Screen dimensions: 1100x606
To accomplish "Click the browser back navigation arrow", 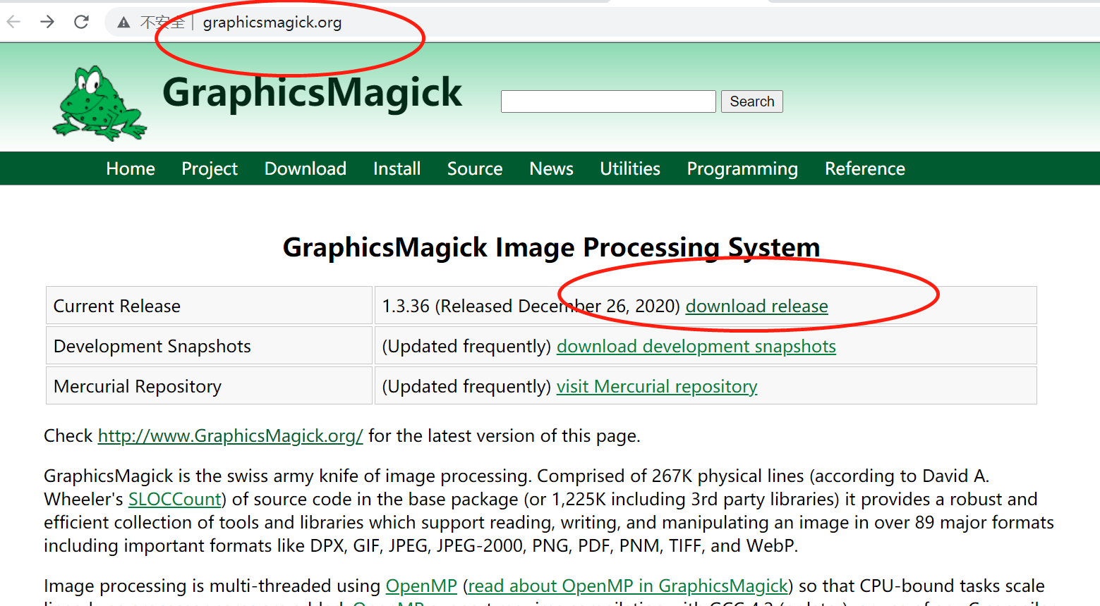I will 13,22.
